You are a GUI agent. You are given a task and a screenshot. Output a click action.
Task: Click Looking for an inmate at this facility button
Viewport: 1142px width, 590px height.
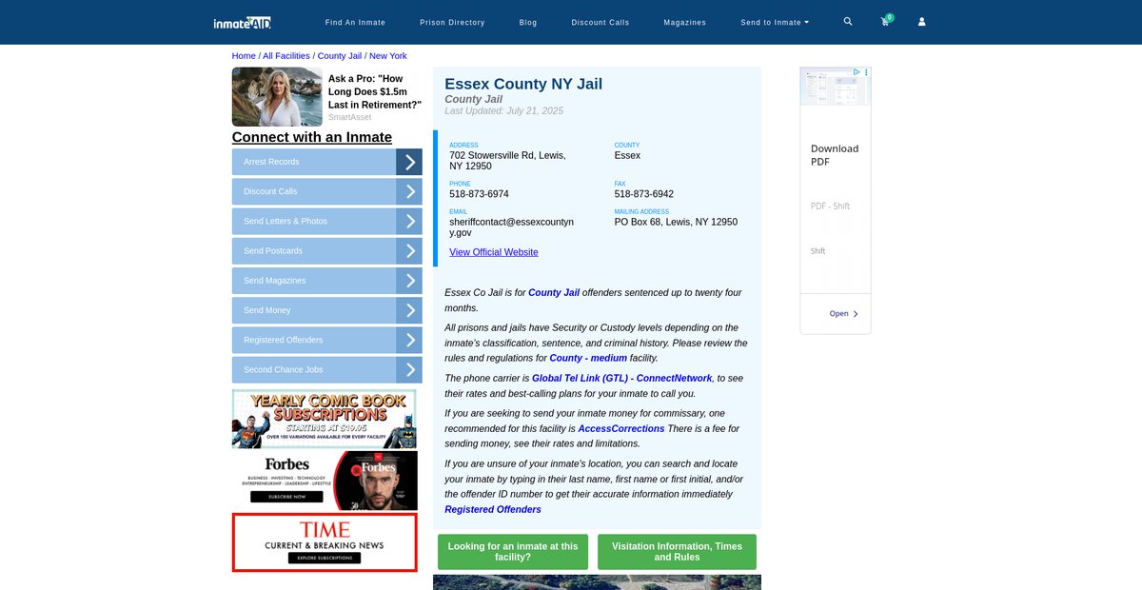(x=513, y=552)
